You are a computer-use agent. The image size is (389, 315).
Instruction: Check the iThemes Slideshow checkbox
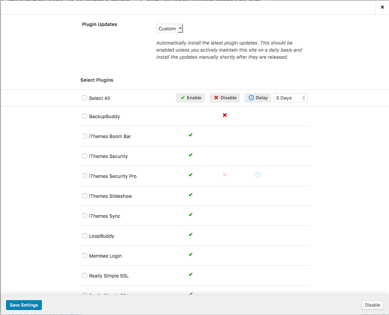[85, 196]
